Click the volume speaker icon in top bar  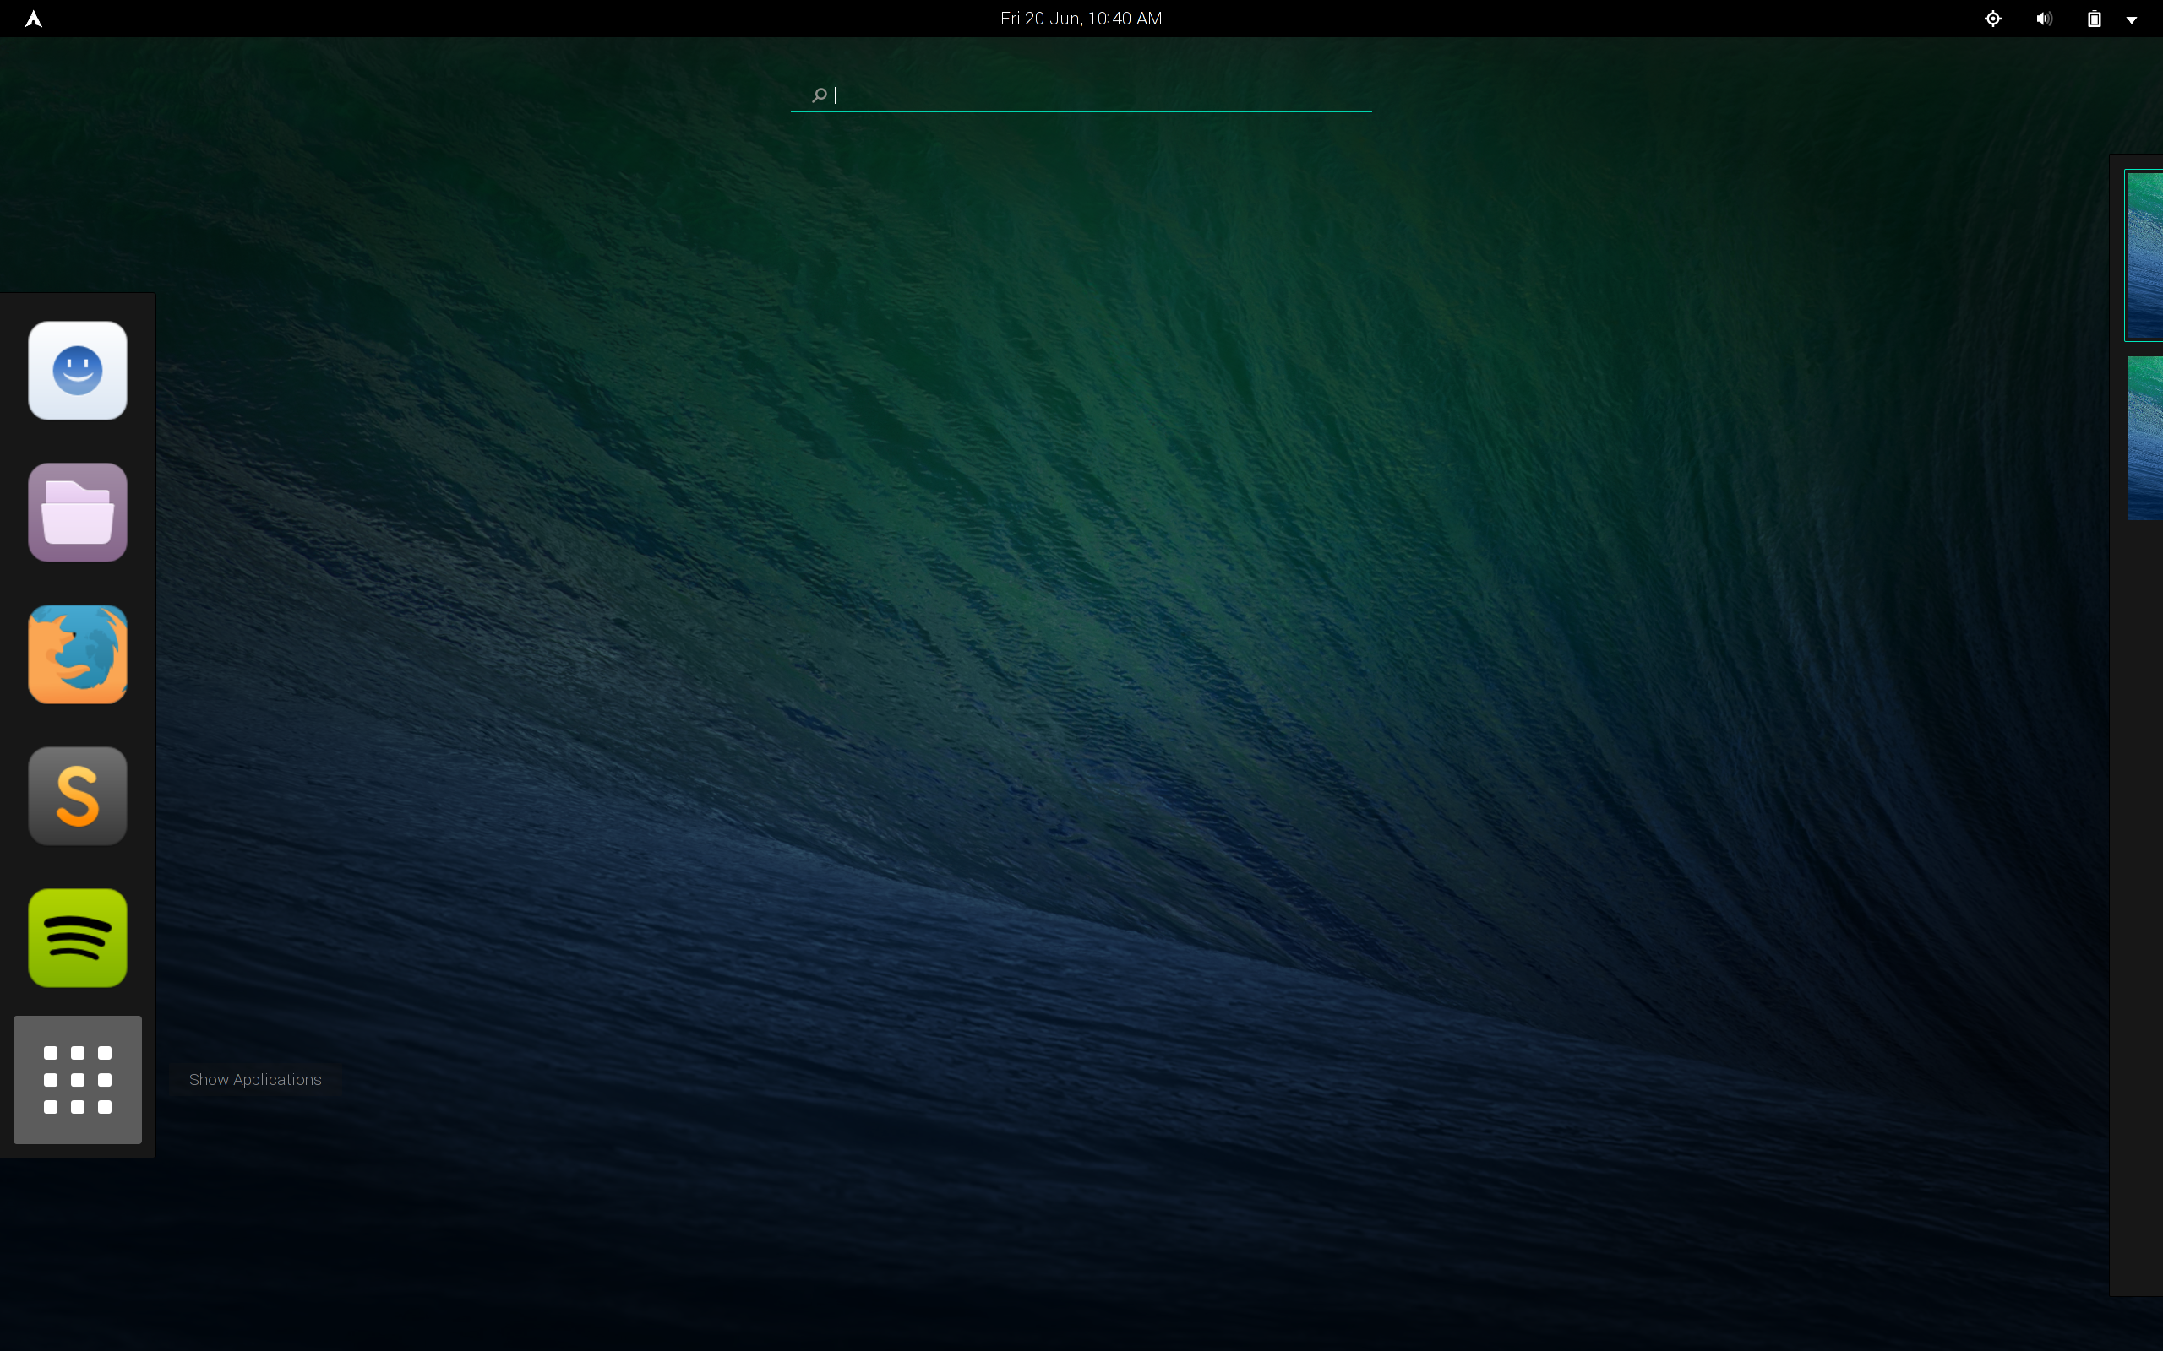tap(2044, 19)
